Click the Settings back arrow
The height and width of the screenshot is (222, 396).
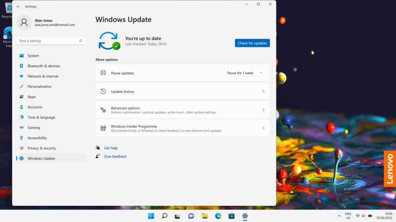18,7
